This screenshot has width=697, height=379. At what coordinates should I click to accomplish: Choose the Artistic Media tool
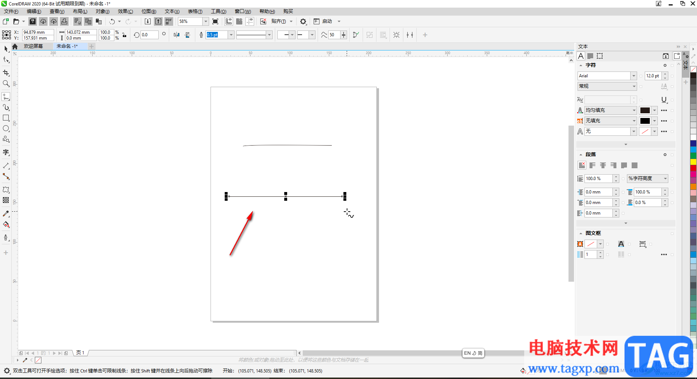pos(6,107)
